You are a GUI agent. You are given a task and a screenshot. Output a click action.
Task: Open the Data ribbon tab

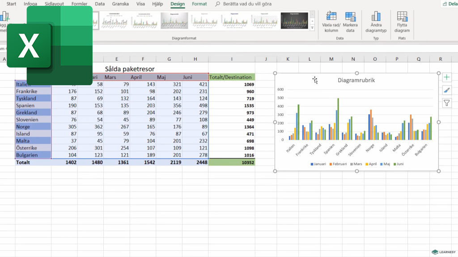click(100, 4)
